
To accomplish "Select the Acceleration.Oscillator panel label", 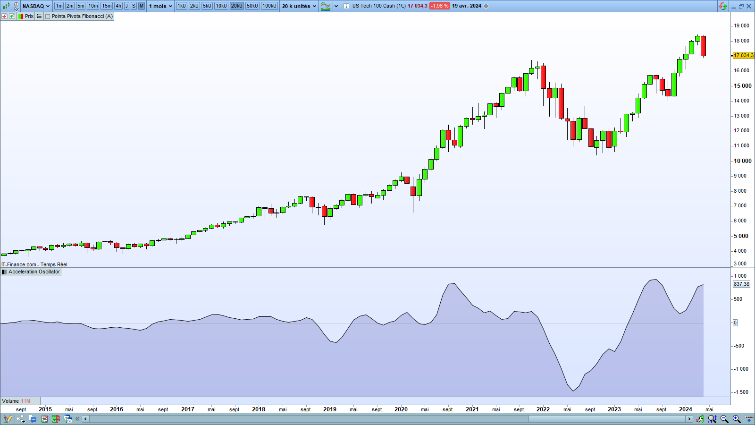I will click(34, 272).
